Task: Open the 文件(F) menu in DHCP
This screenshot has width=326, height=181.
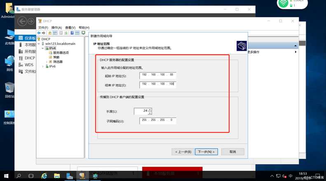Action: pos(43,28)
